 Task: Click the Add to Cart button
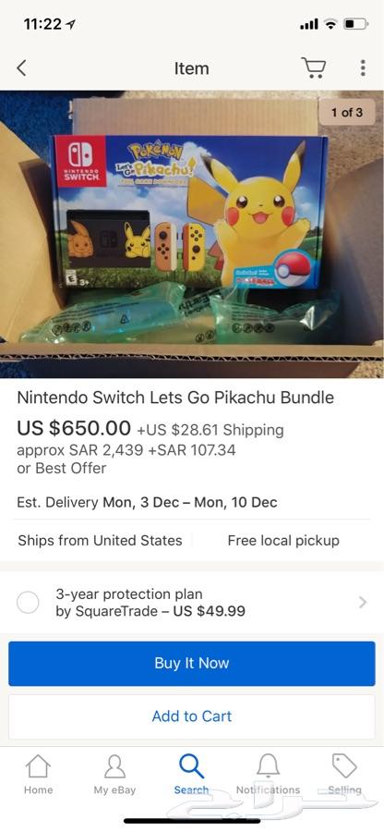pos(192,716)
